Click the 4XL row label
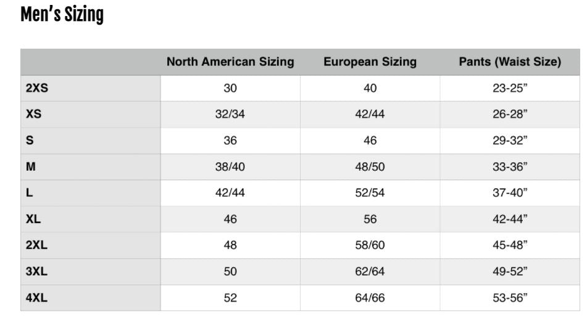The image size is (587, 321). pos(37,298)
